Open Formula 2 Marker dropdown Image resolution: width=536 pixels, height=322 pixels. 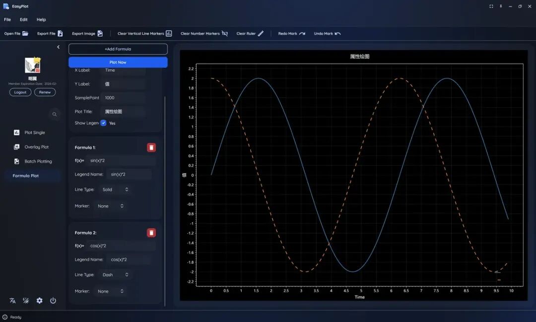[x=110, y=291]
